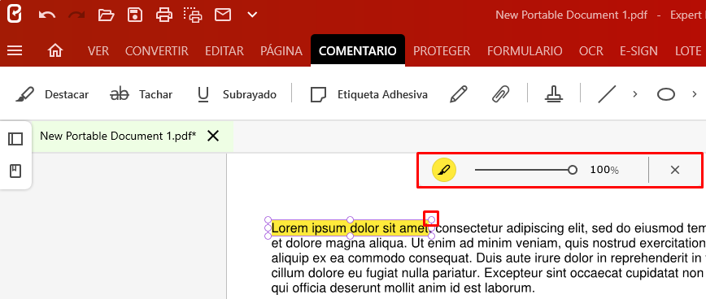Viewport: 706px width, 299px height.
Task: Select the line drawing tool
Action: click(x=607, y=94)
